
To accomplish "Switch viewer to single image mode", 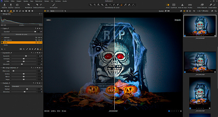I will tap(48, 11).
